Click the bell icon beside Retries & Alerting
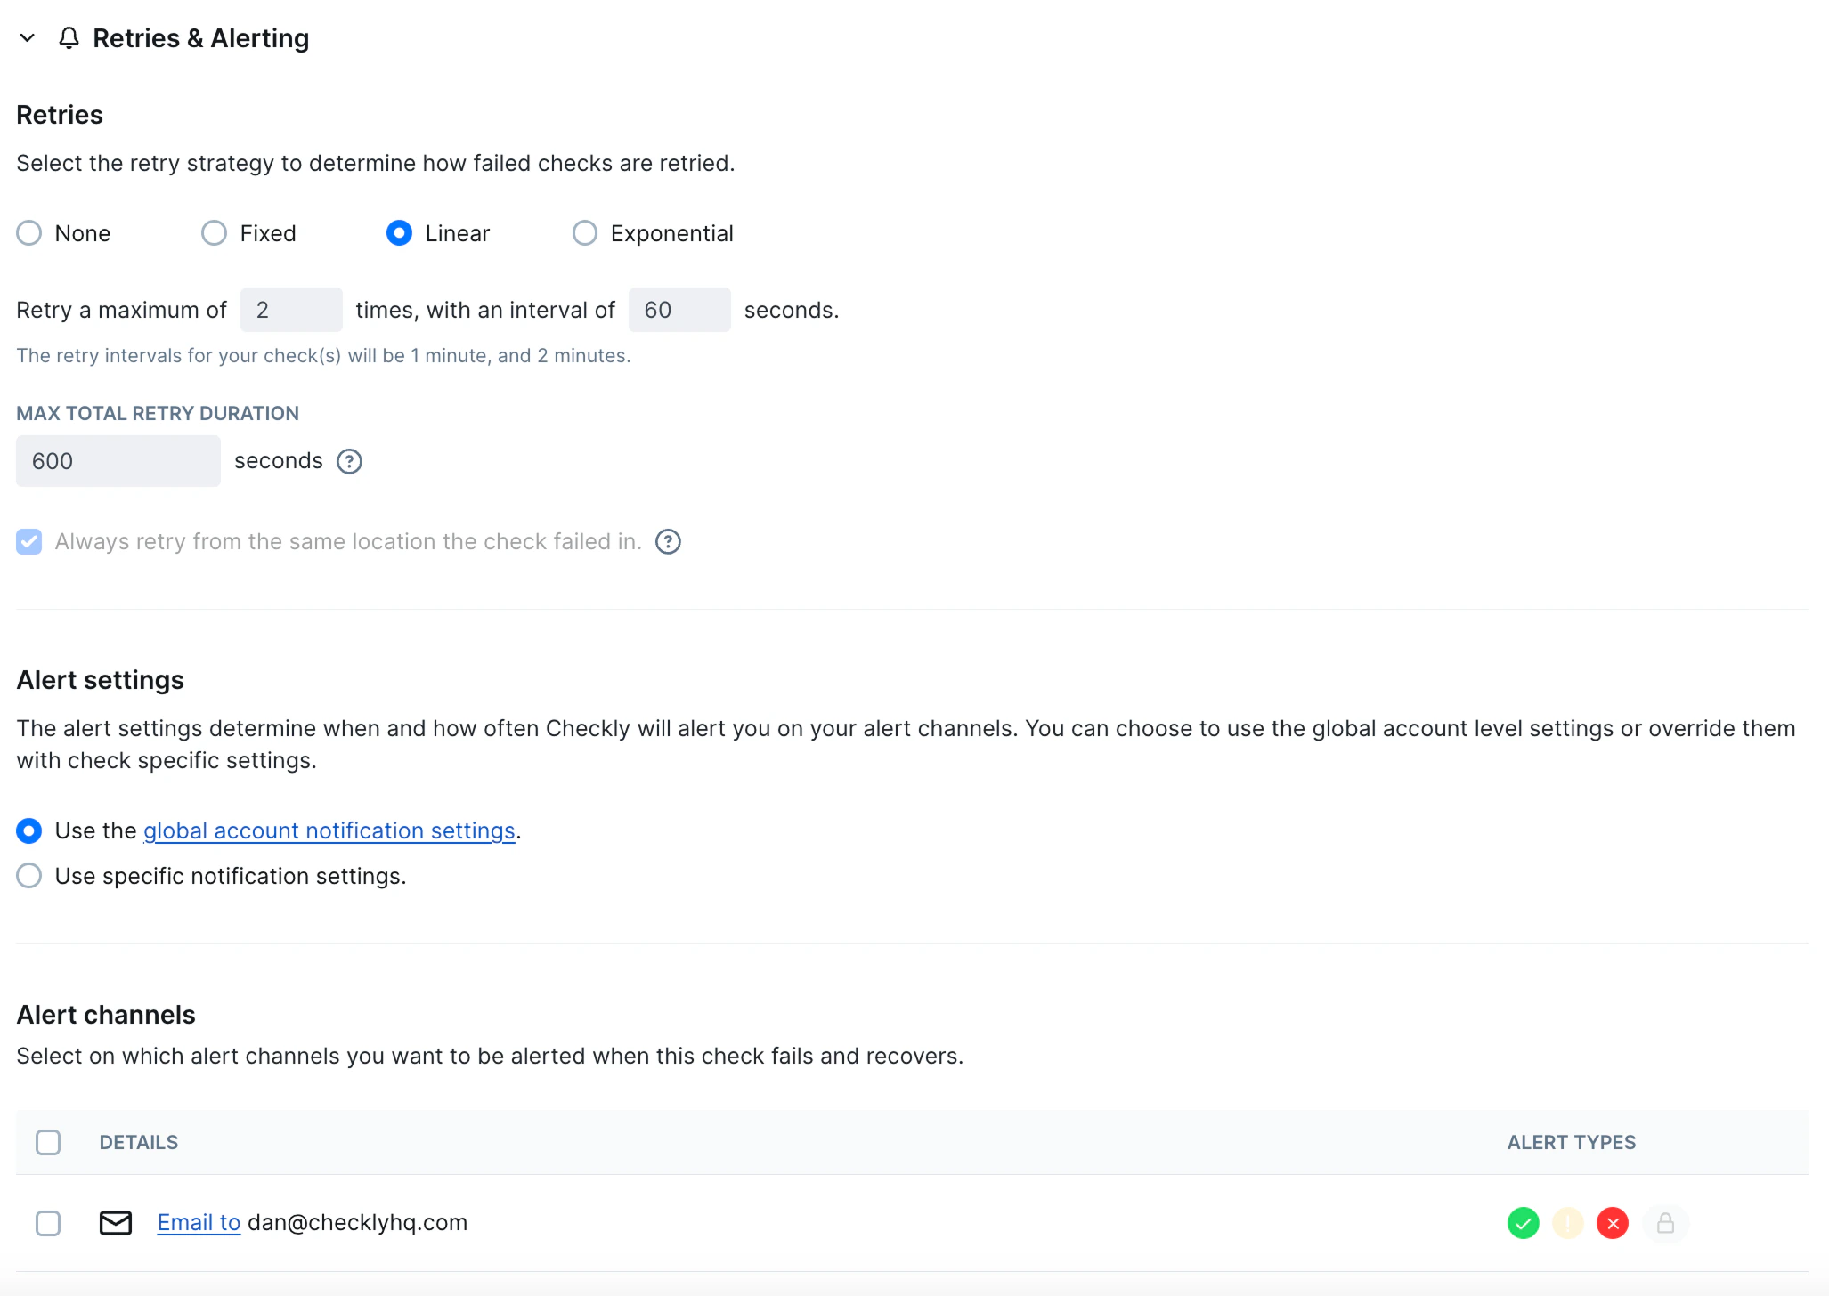 click(69, 37)
